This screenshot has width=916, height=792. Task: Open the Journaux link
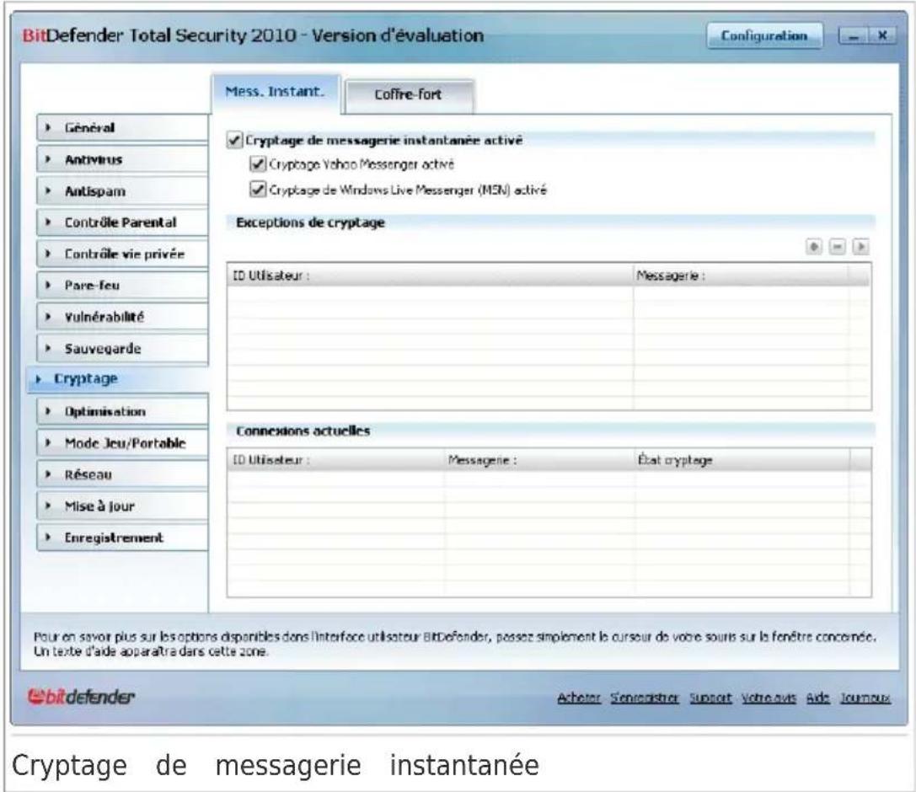(865, 698)
